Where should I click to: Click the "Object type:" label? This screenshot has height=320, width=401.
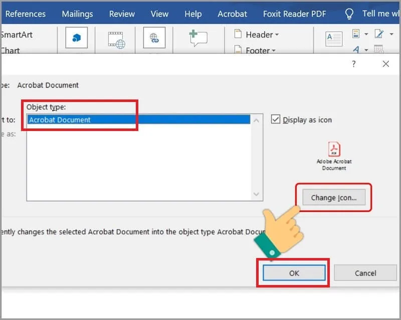tap(46, 107)
